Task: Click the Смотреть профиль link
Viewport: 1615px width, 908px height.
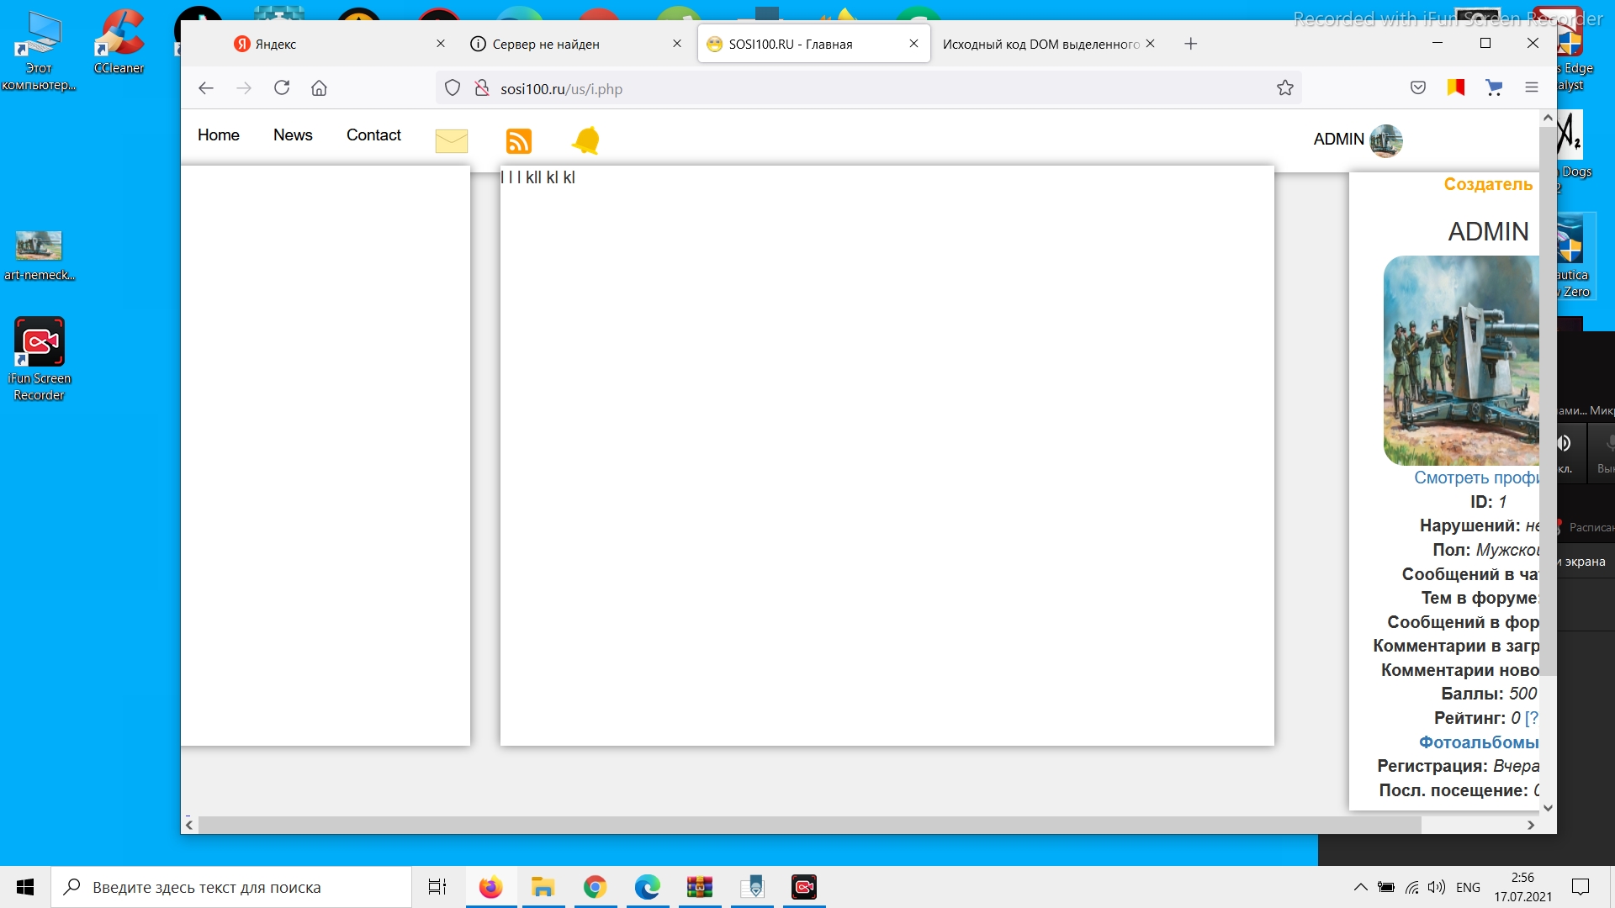Action: point(1475,478)
